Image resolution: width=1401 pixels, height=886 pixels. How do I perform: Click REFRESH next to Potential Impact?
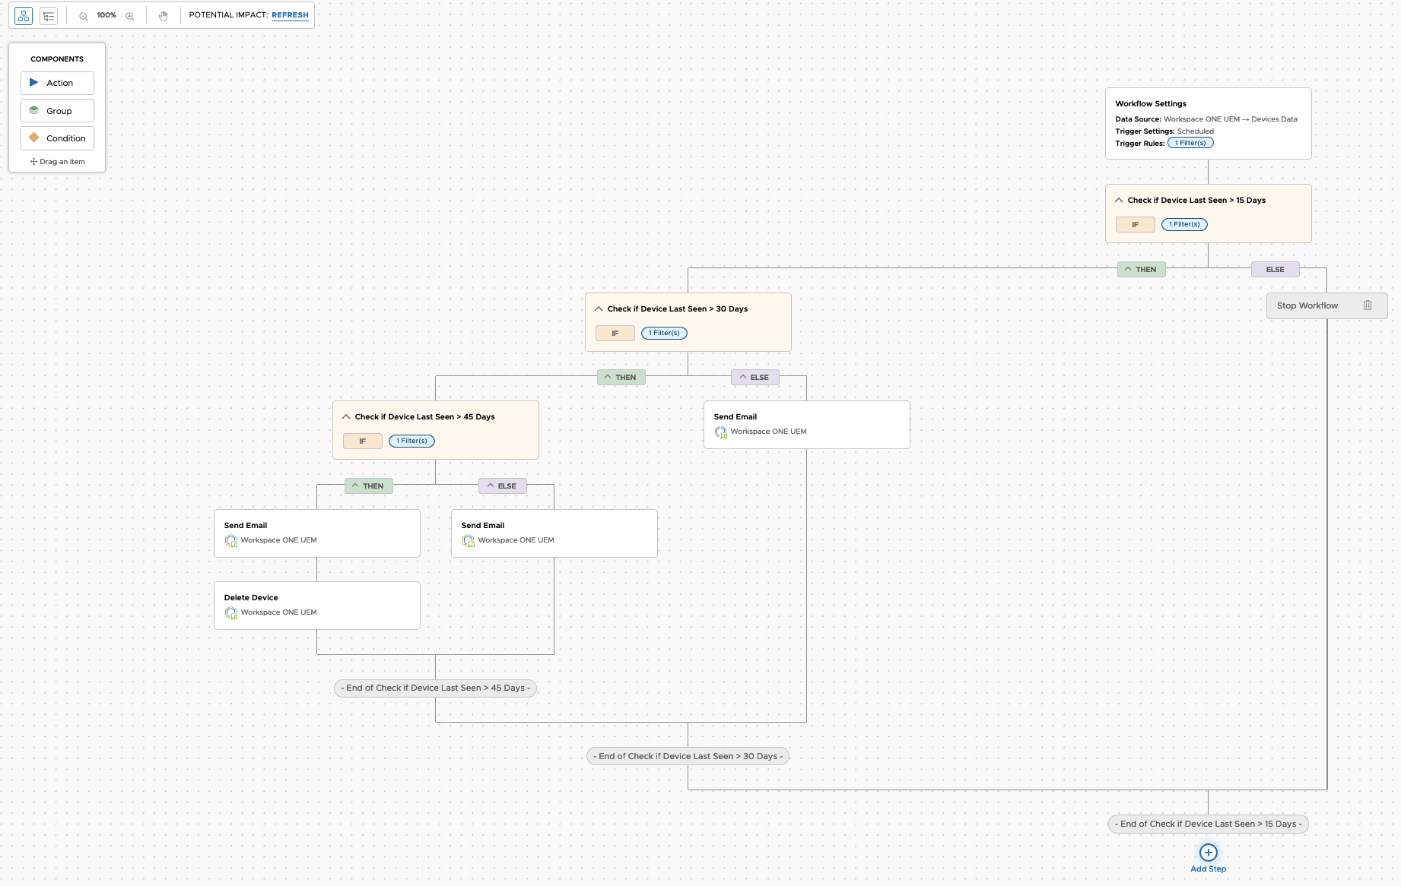(290, 14)
